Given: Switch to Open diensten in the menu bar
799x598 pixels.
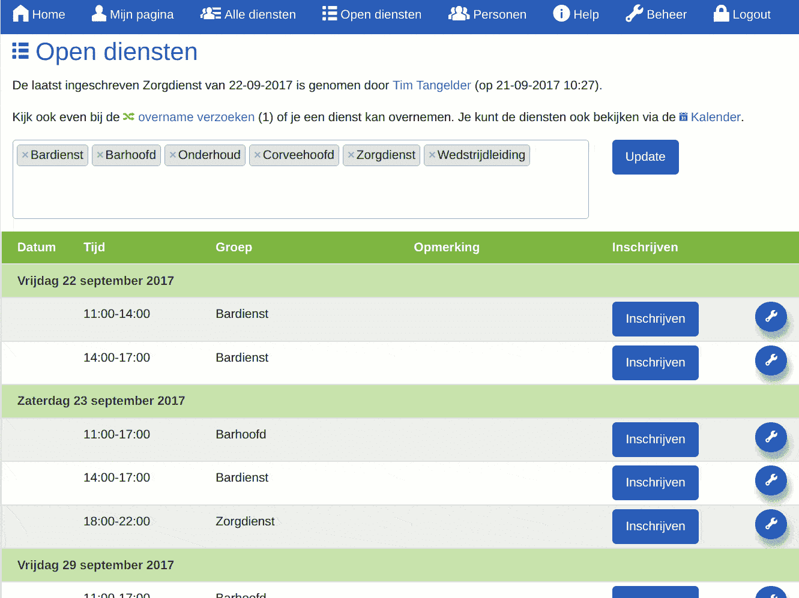Looking at the screenshot, I should click(372, 14).
